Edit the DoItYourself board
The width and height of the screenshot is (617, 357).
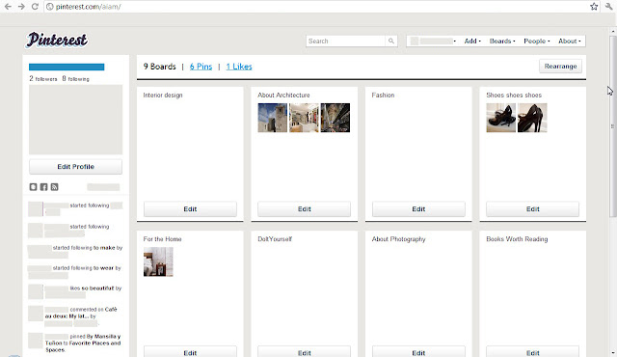(305, 352)
